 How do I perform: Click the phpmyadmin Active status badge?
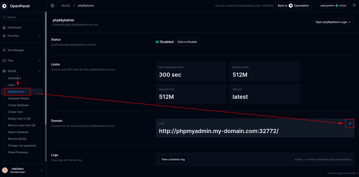coord(333,6)
